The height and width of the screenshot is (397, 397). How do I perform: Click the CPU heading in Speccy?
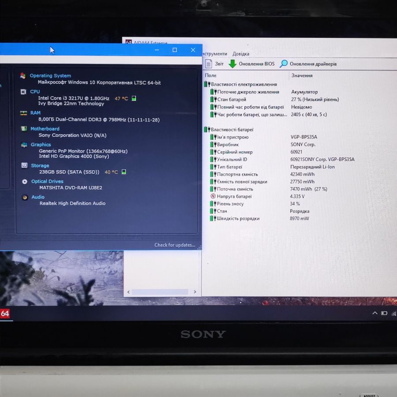pyautogui.click(x=35, y=92)
